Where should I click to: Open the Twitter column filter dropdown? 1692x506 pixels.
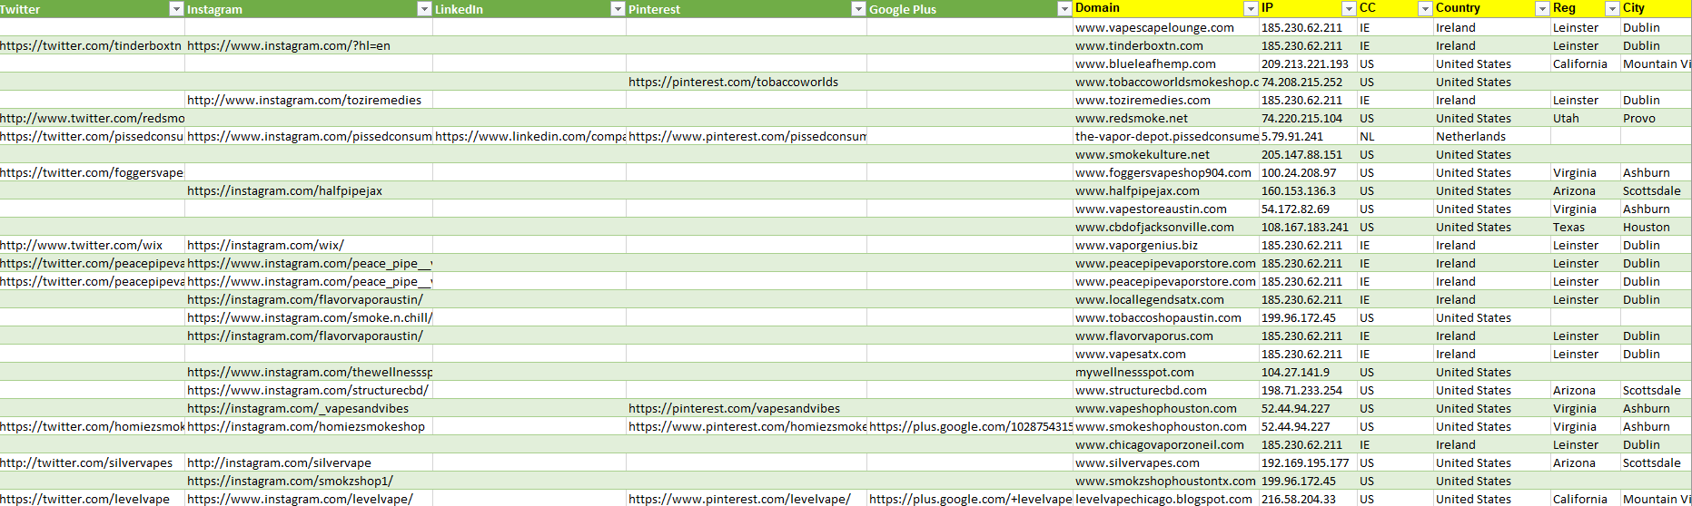pyautogui.click(x=176, y=9)
